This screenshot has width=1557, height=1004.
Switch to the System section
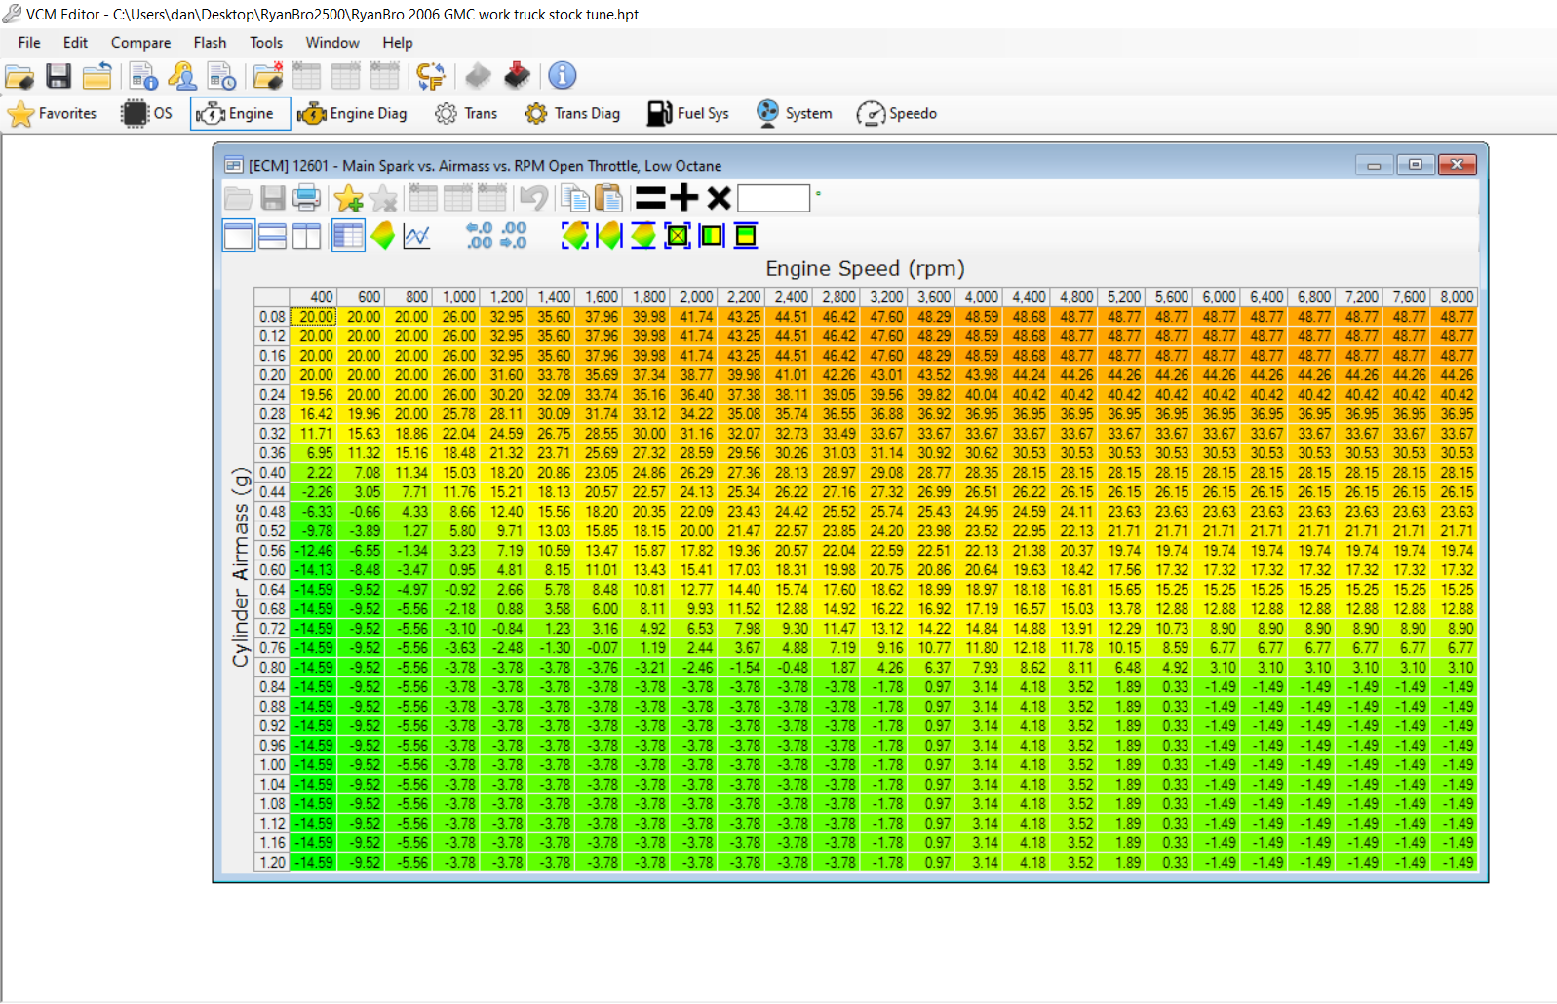point(795,114)
